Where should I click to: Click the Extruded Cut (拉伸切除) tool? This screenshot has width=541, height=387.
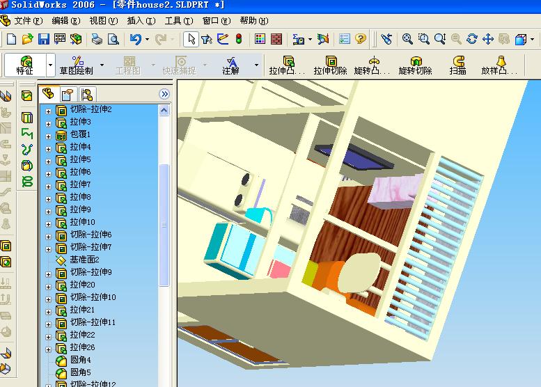pos(330,65)
